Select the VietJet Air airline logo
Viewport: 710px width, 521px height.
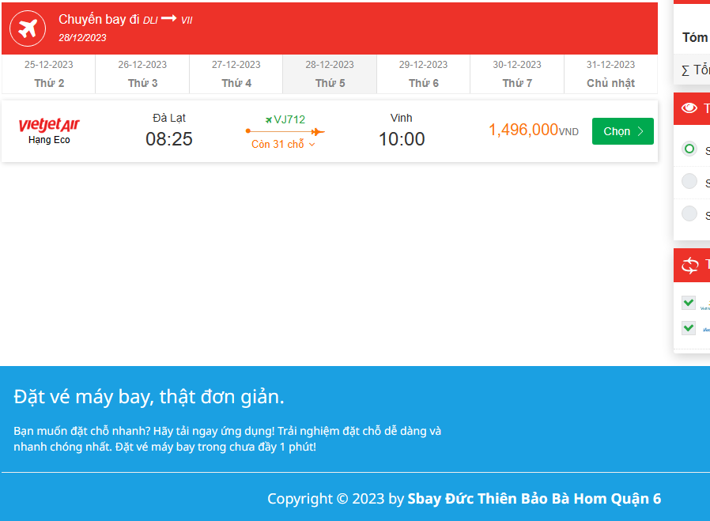point(48,126)
